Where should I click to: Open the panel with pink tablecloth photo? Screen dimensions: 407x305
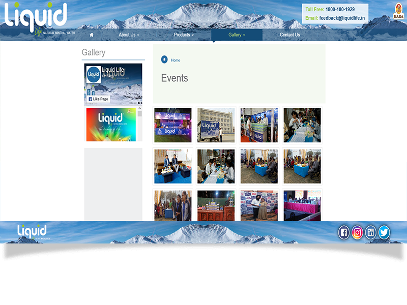(x=302, y=206)
